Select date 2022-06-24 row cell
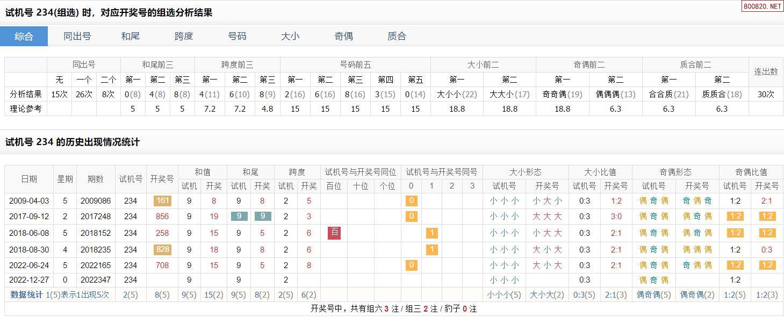784x317 pixels. point(29,265)
